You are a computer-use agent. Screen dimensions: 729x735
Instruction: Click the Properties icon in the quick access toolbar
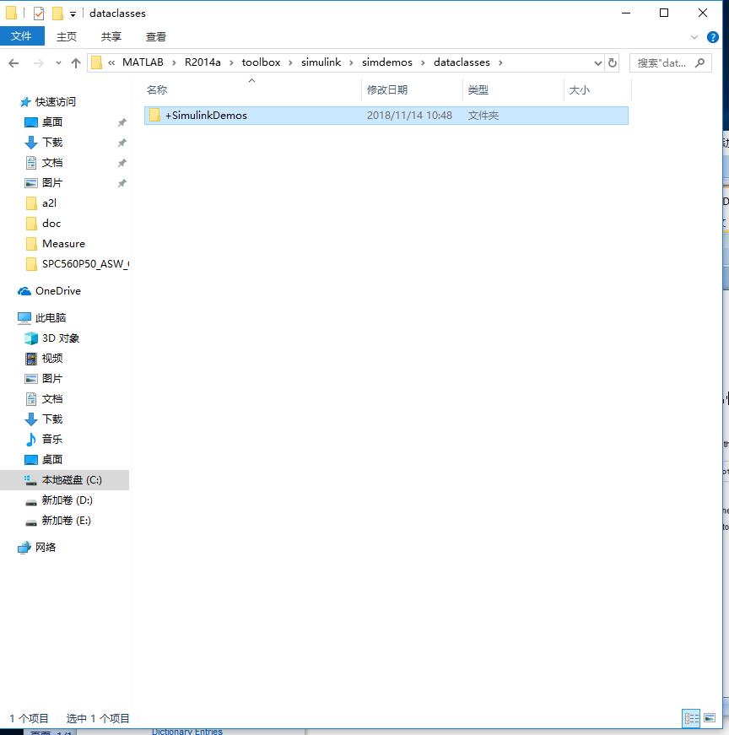tap(37, 13)
